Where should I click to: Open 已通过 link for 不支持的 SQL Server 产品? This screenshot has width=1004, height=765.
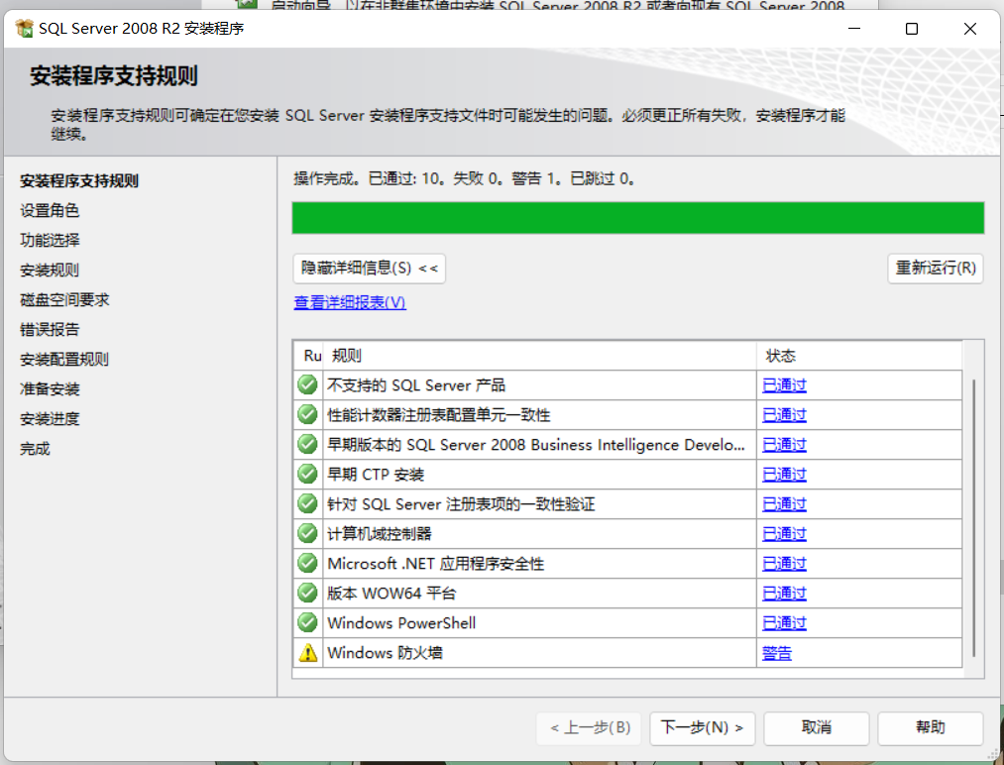coord(784,385)
